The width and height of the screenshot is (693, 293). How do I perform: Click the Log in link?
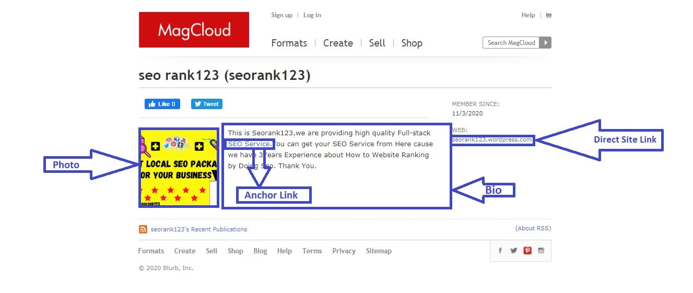(312, 15)
